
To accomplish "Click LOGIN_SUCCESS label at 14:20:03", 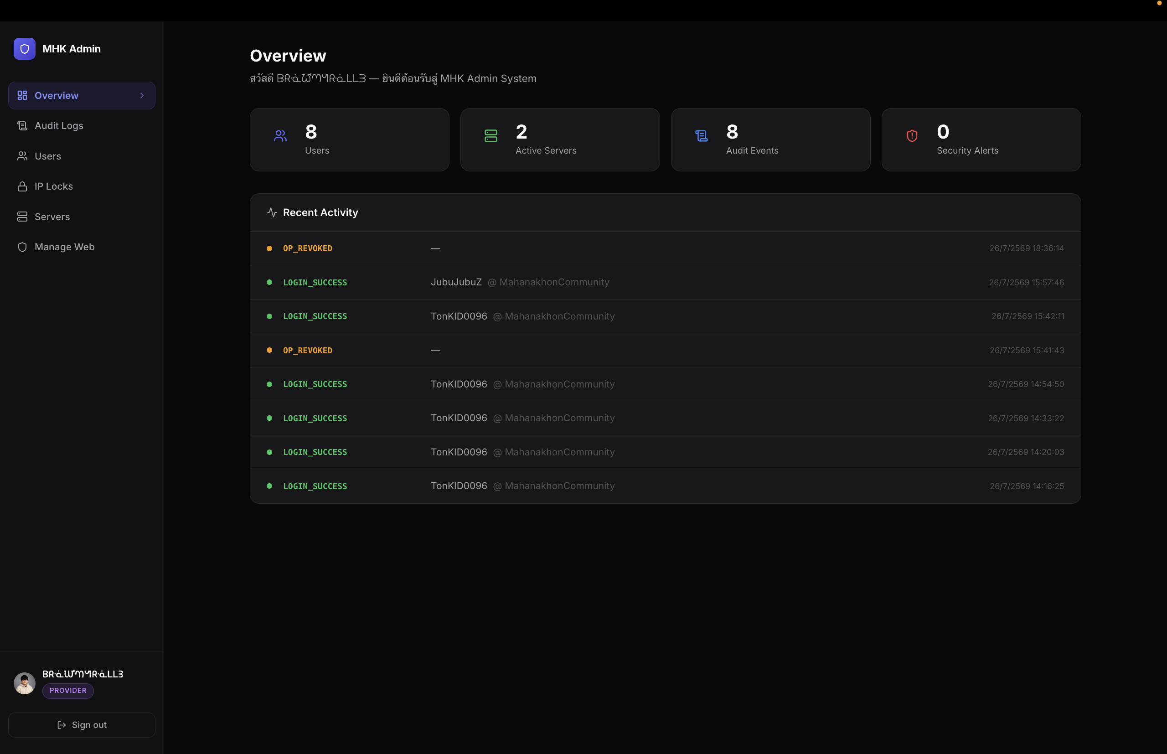I will point(315,452).
